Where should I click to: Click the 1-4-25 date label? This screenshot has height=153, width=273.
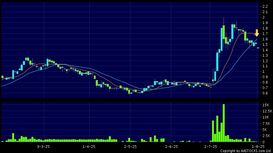pyautogui.click(x=89, y=147)
